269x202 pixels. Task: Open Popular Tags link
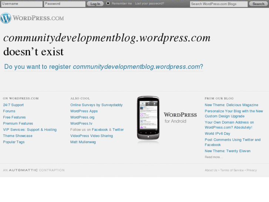click(14, 142)
